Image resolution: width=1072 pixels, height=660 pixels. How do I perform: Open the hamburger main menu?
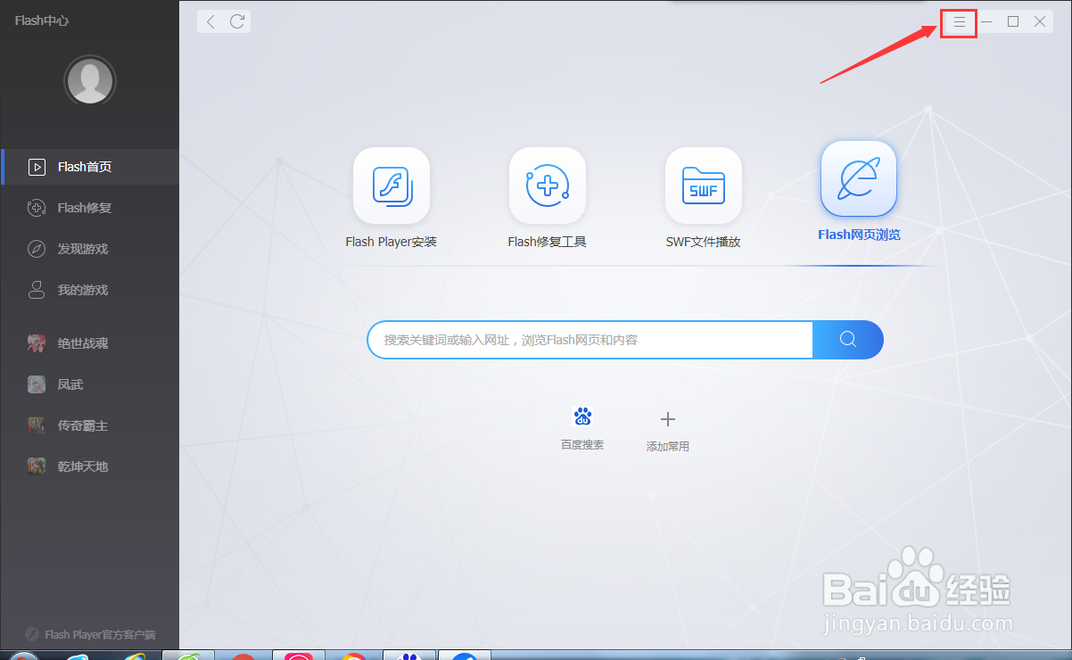tap(960, 21)
